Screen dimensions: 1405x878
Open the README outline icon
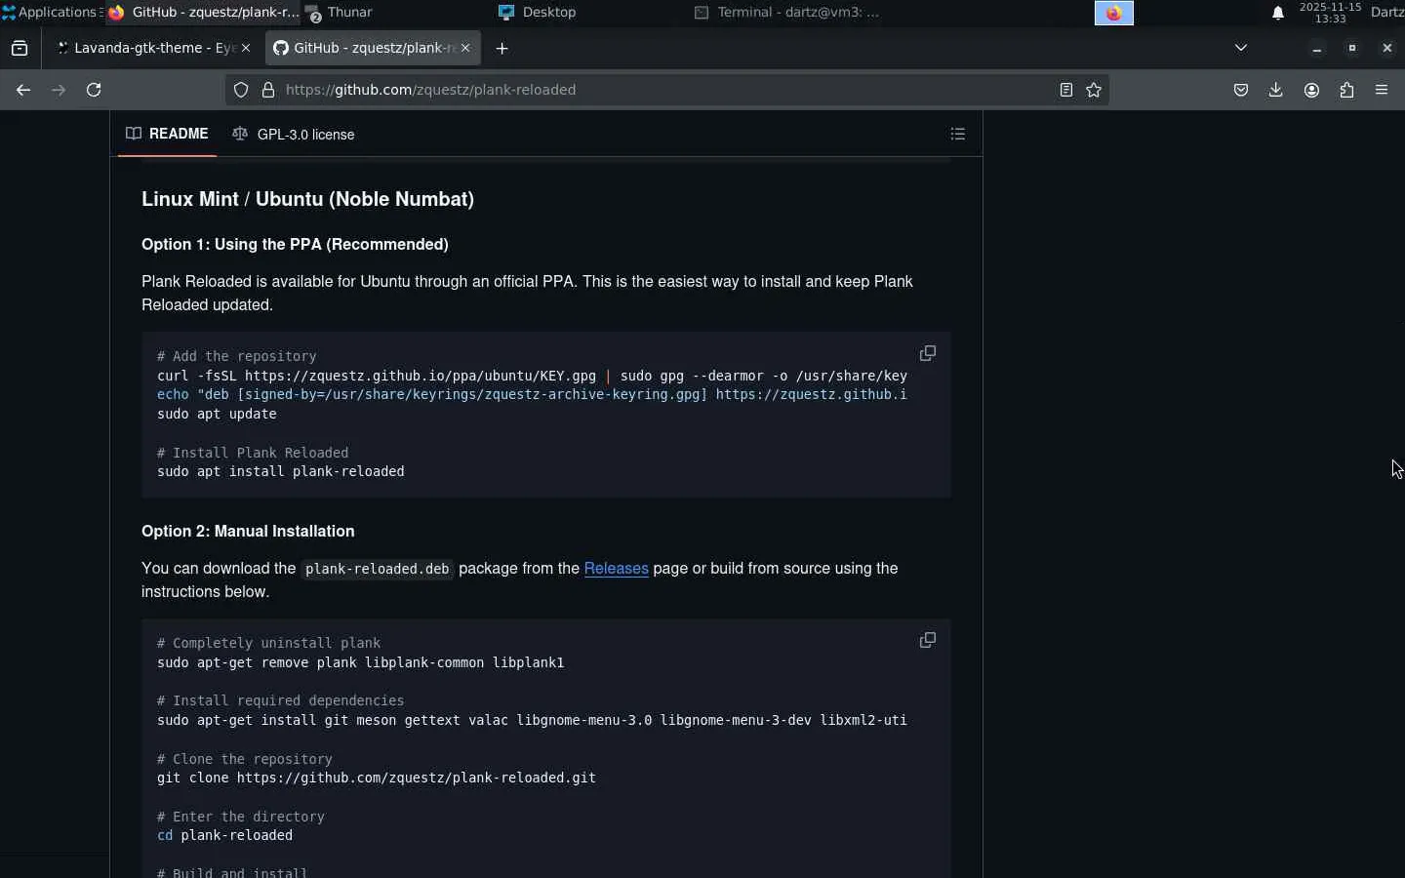958,134
